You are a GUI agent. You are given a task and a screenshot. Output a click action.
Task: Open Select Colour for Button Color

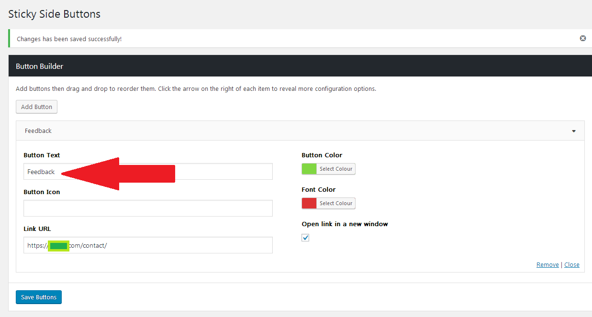coord(336,169)
